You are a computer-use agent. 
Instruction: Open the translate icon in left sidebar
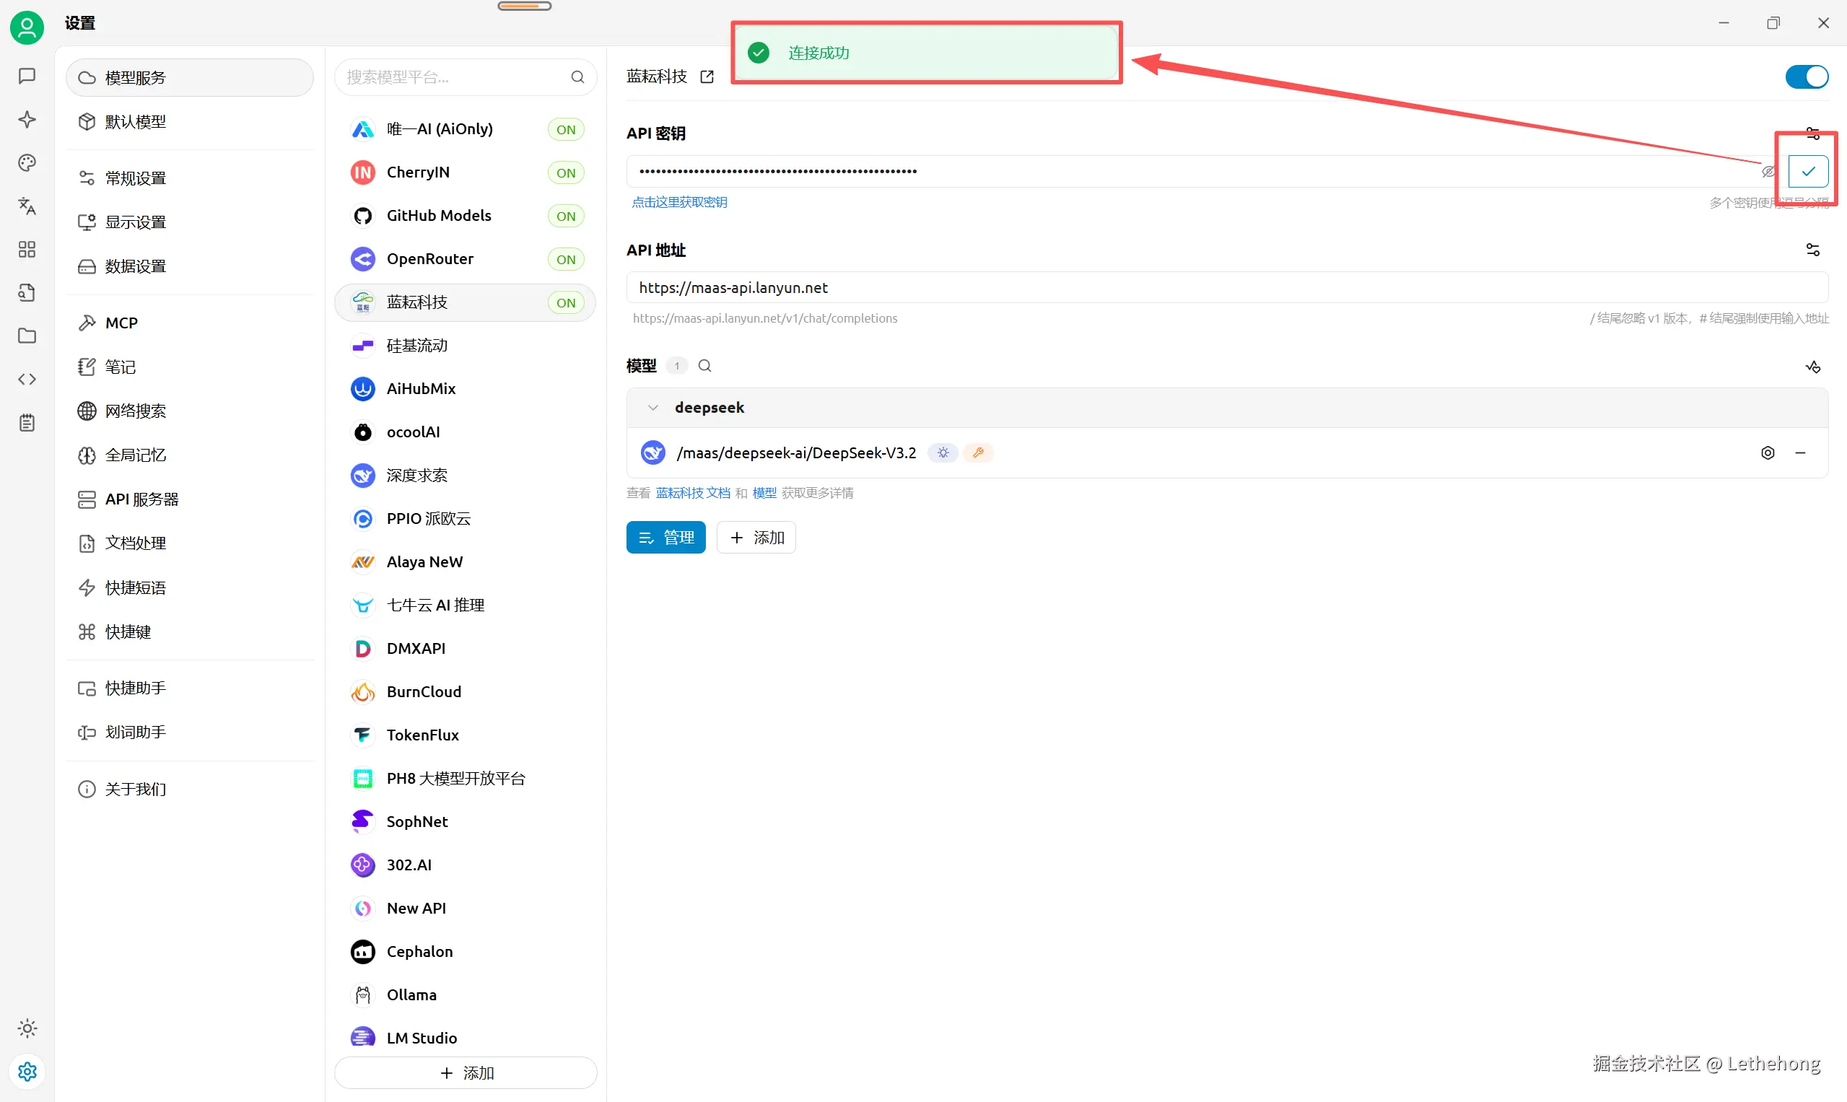(x=27, y=206)
